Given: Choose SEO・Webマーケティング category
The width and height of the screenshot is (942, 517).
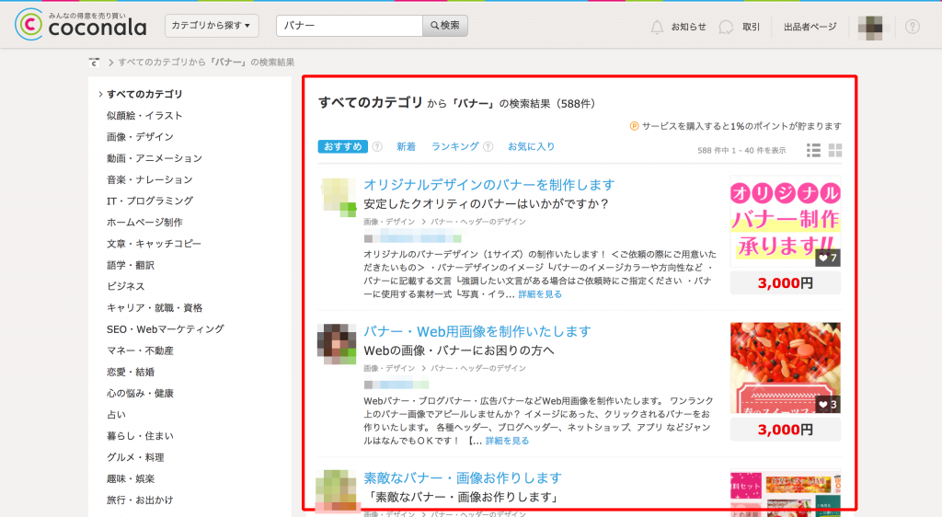Looking at the screenshot, I should [166, 329].
